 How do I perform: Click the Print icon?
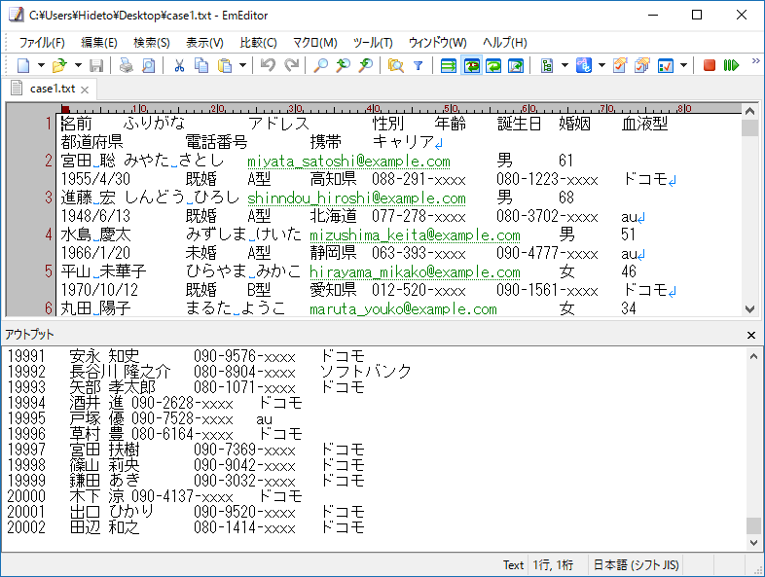127,65
